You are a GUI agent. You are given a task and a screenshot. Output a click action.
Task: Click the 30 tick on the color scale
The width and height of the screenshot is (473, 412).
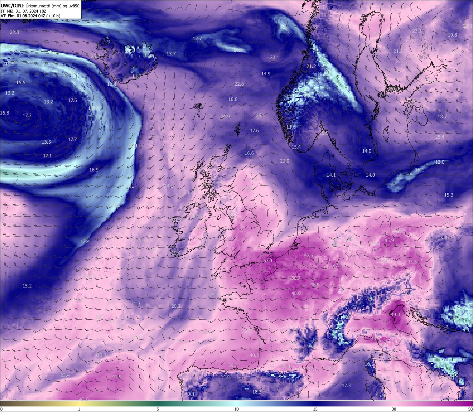pos(394,409)
